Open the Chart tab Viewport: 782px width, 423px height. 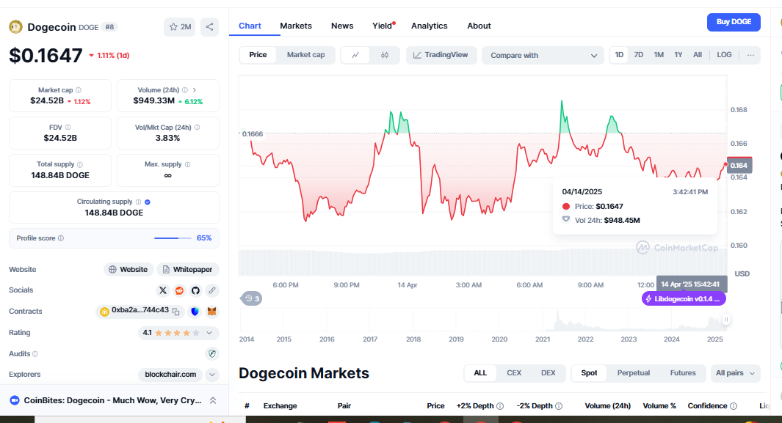tap(250, 26)
